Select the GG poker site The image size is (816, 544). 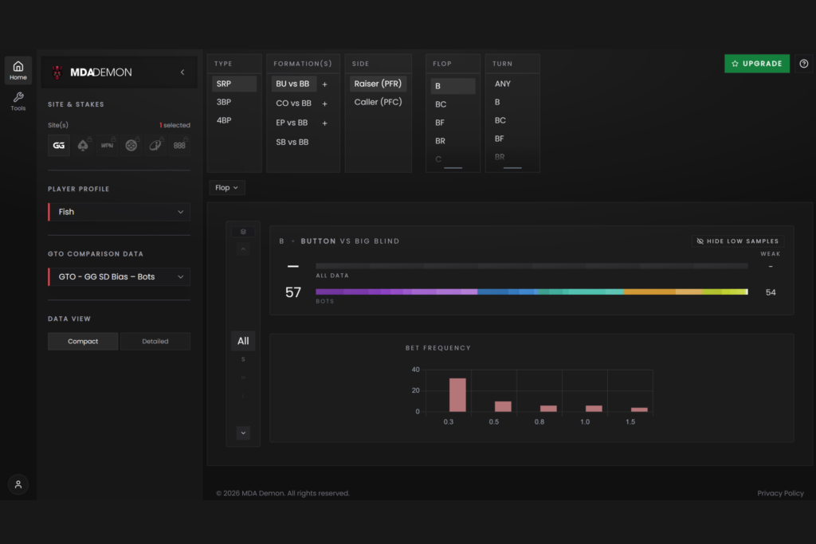coord(59,145)
